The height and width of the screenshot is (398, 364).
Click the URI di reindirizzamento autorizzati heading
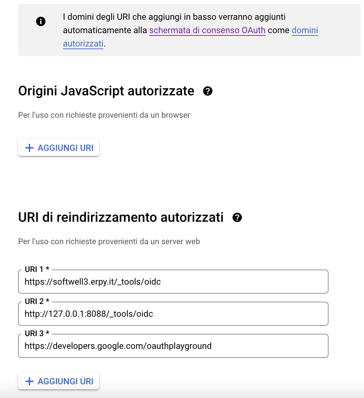(121, 217)
